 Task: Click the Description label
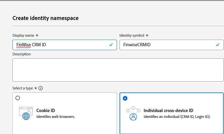(22, 54)
